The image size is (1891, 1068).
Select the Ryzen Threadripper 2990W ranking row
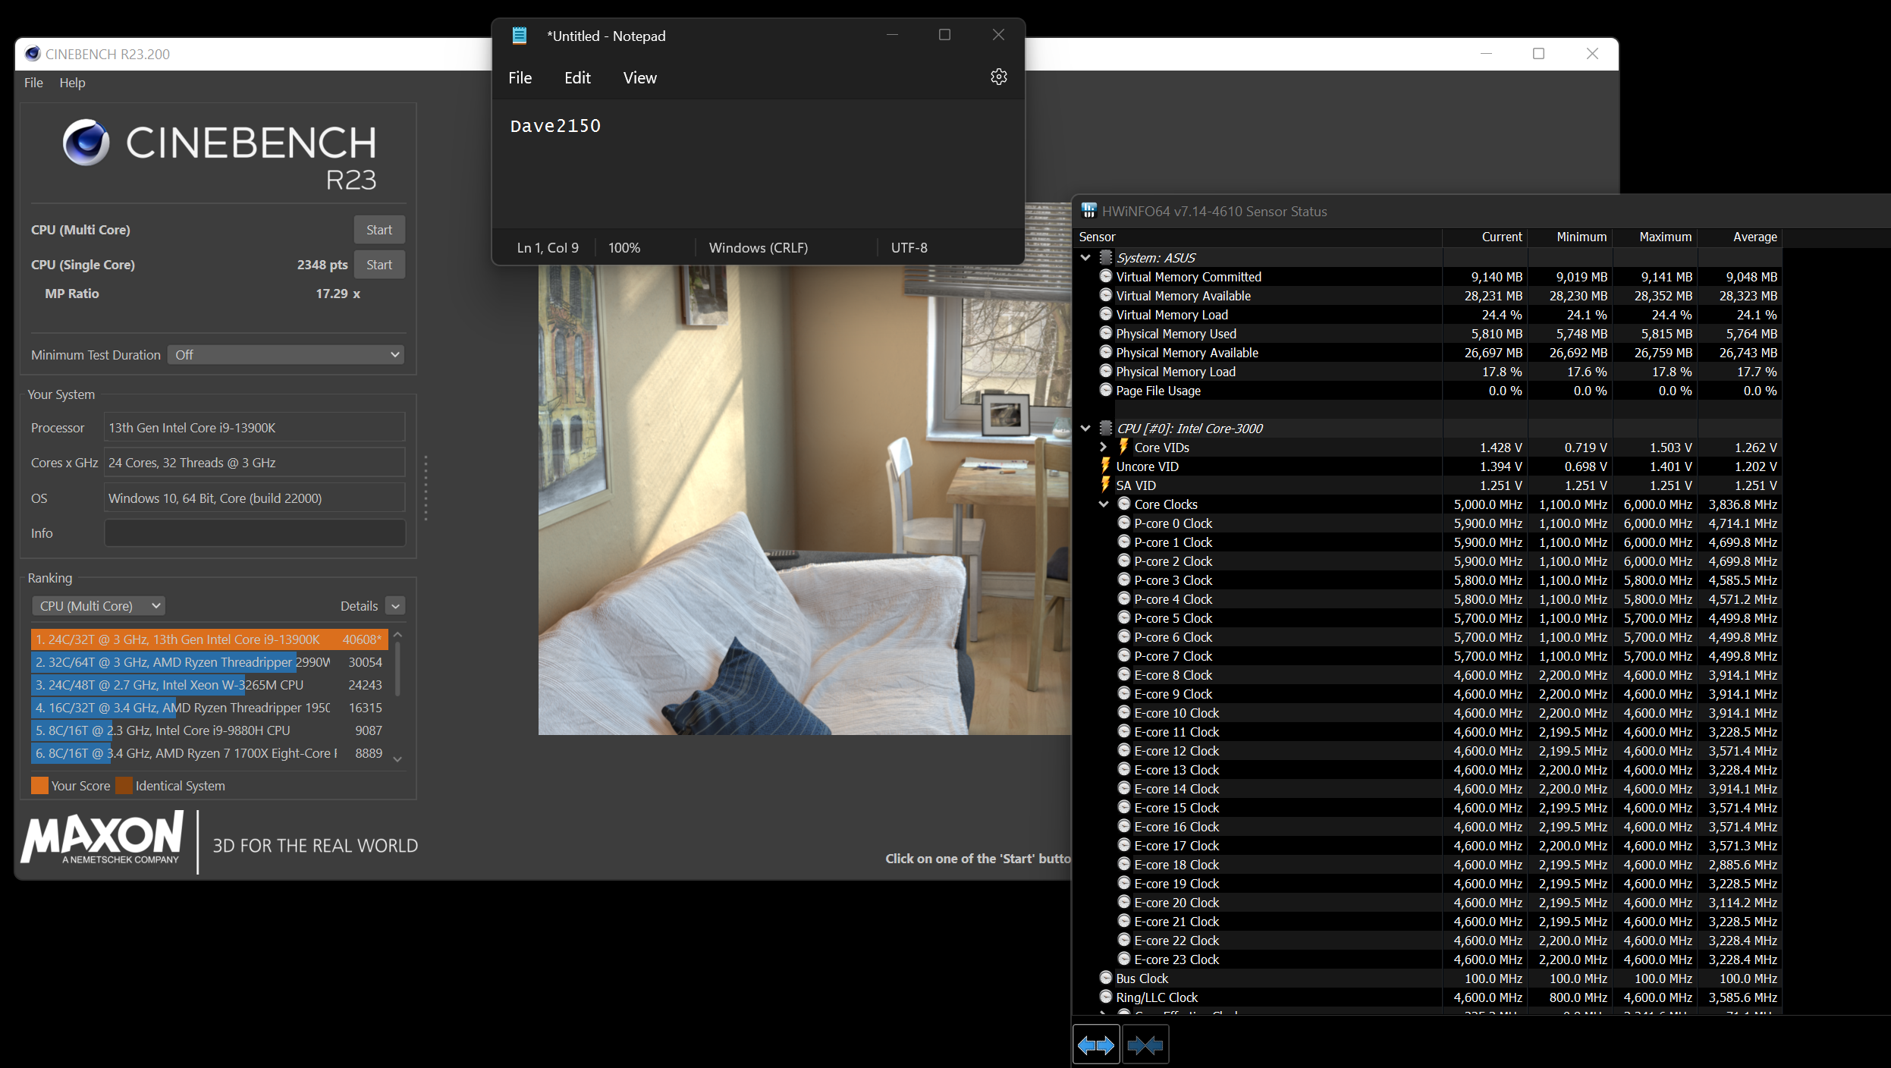[209, 662]
